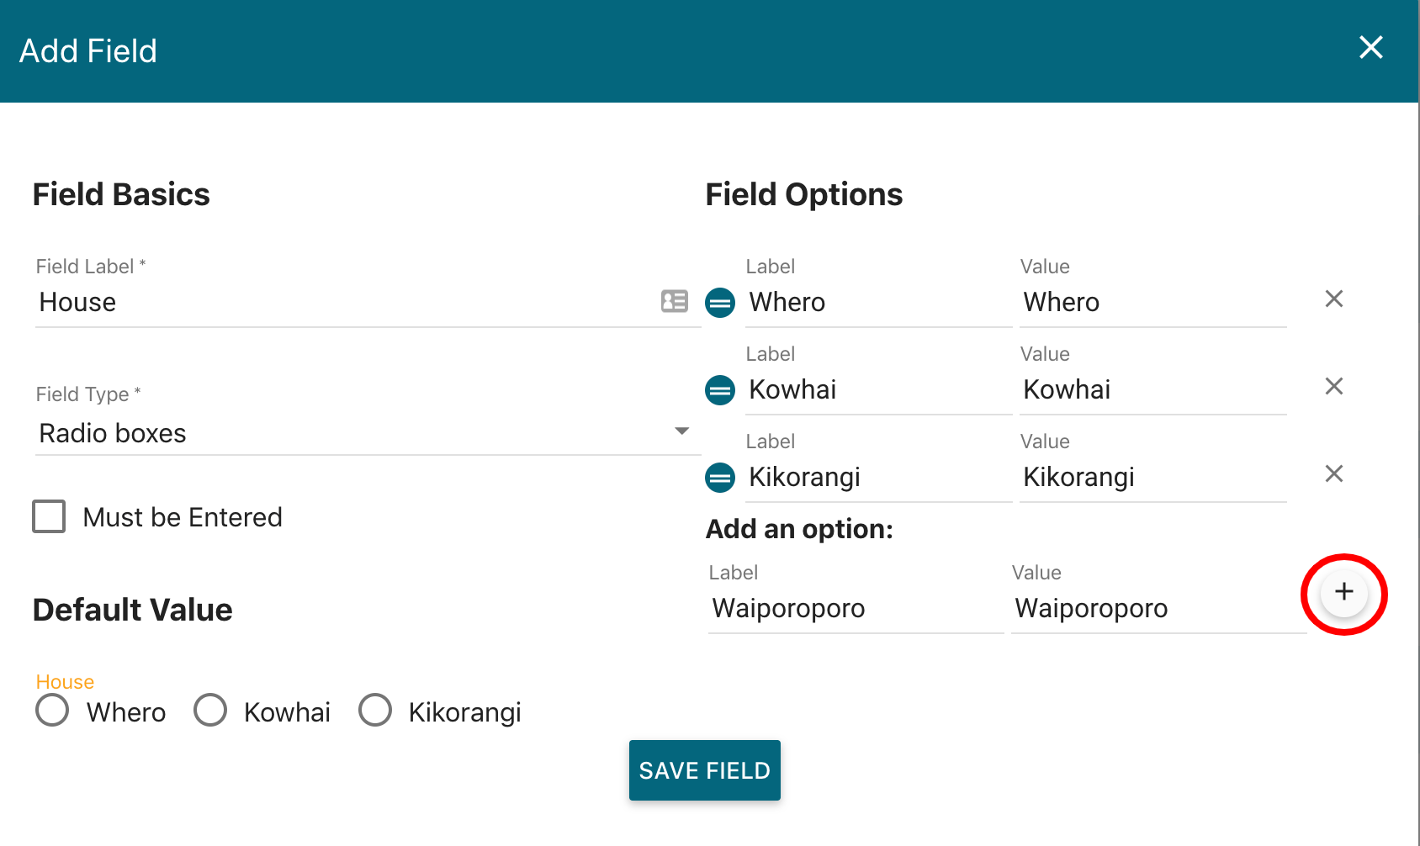
Task: Click the Save Field button
Action: tap(705, 770)
